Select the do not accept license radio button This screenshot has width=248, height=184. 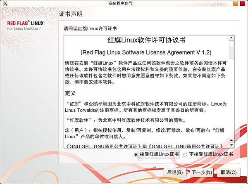coord(185,154)
